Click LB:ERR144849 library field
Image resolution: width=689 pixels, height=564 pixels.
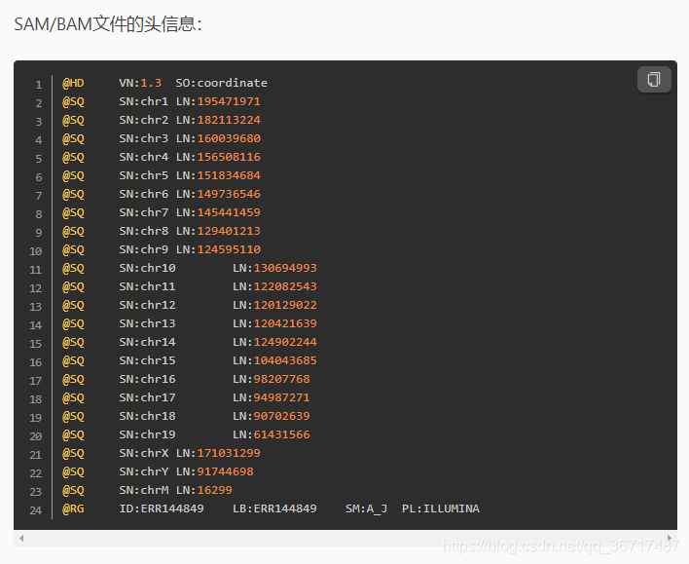[274, 508]
